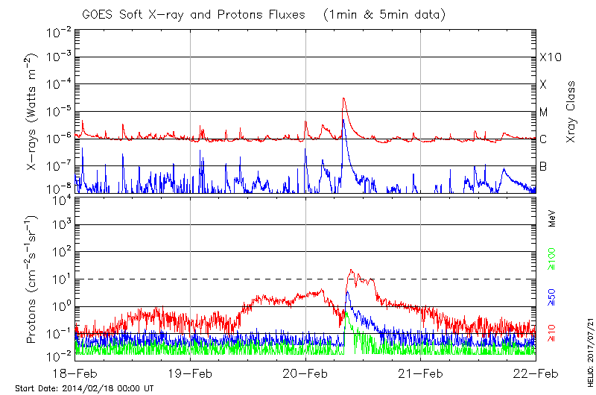Select the B class label on right axis
This screenshot has height=395, width=596.
[x=543, y=166]
